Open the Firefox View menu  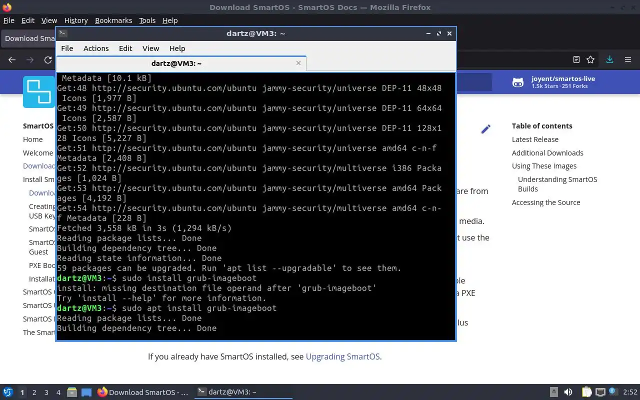49,20
